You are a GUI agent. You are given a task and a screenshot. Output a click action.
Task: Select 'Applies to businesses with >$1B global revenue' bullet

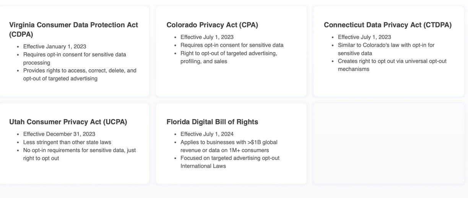[x=229, y=146]
